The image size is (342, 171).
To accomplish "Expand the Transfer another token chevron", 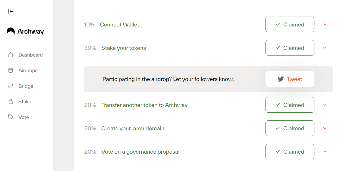I will pos(325,105).
